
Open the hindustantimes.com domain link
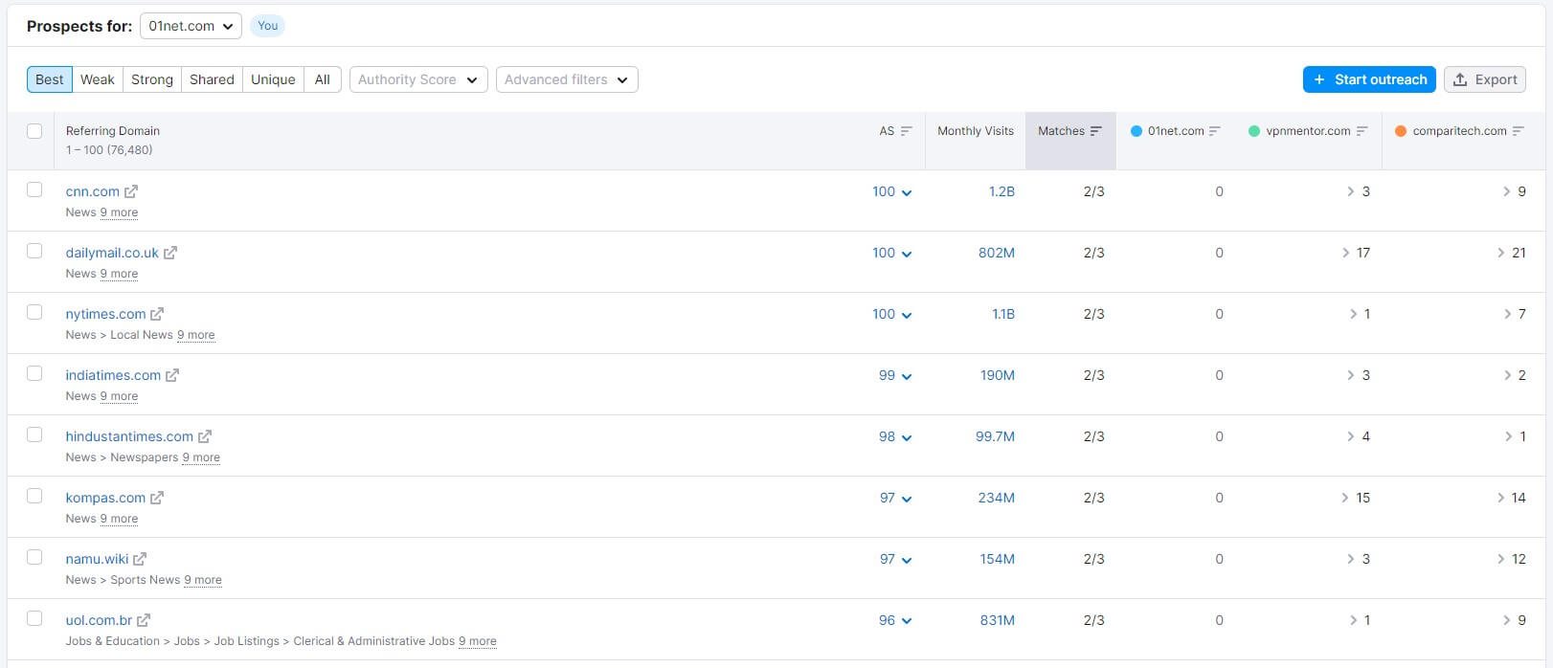click(x=129, y=436)
